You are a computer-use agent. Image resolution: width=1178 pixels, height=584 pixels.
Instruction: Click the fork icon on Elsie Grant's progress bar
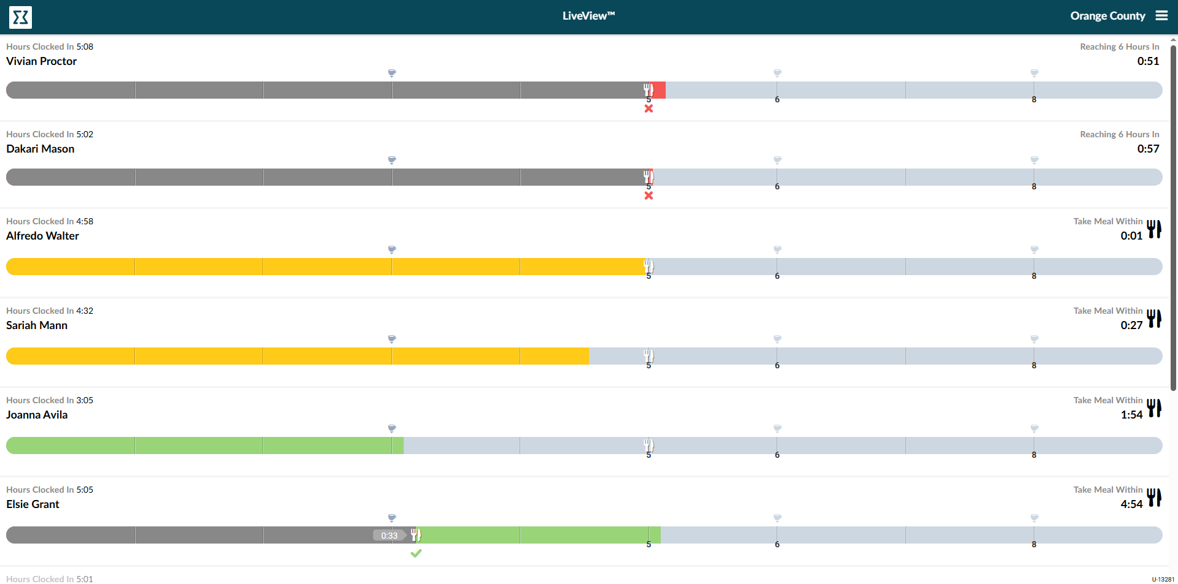click(416, 535)
